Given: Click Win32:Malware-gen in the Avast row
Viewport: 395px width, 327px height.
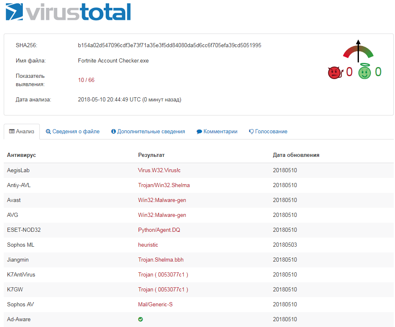Looking at the screenshot, I should click(x=162, y=200).
